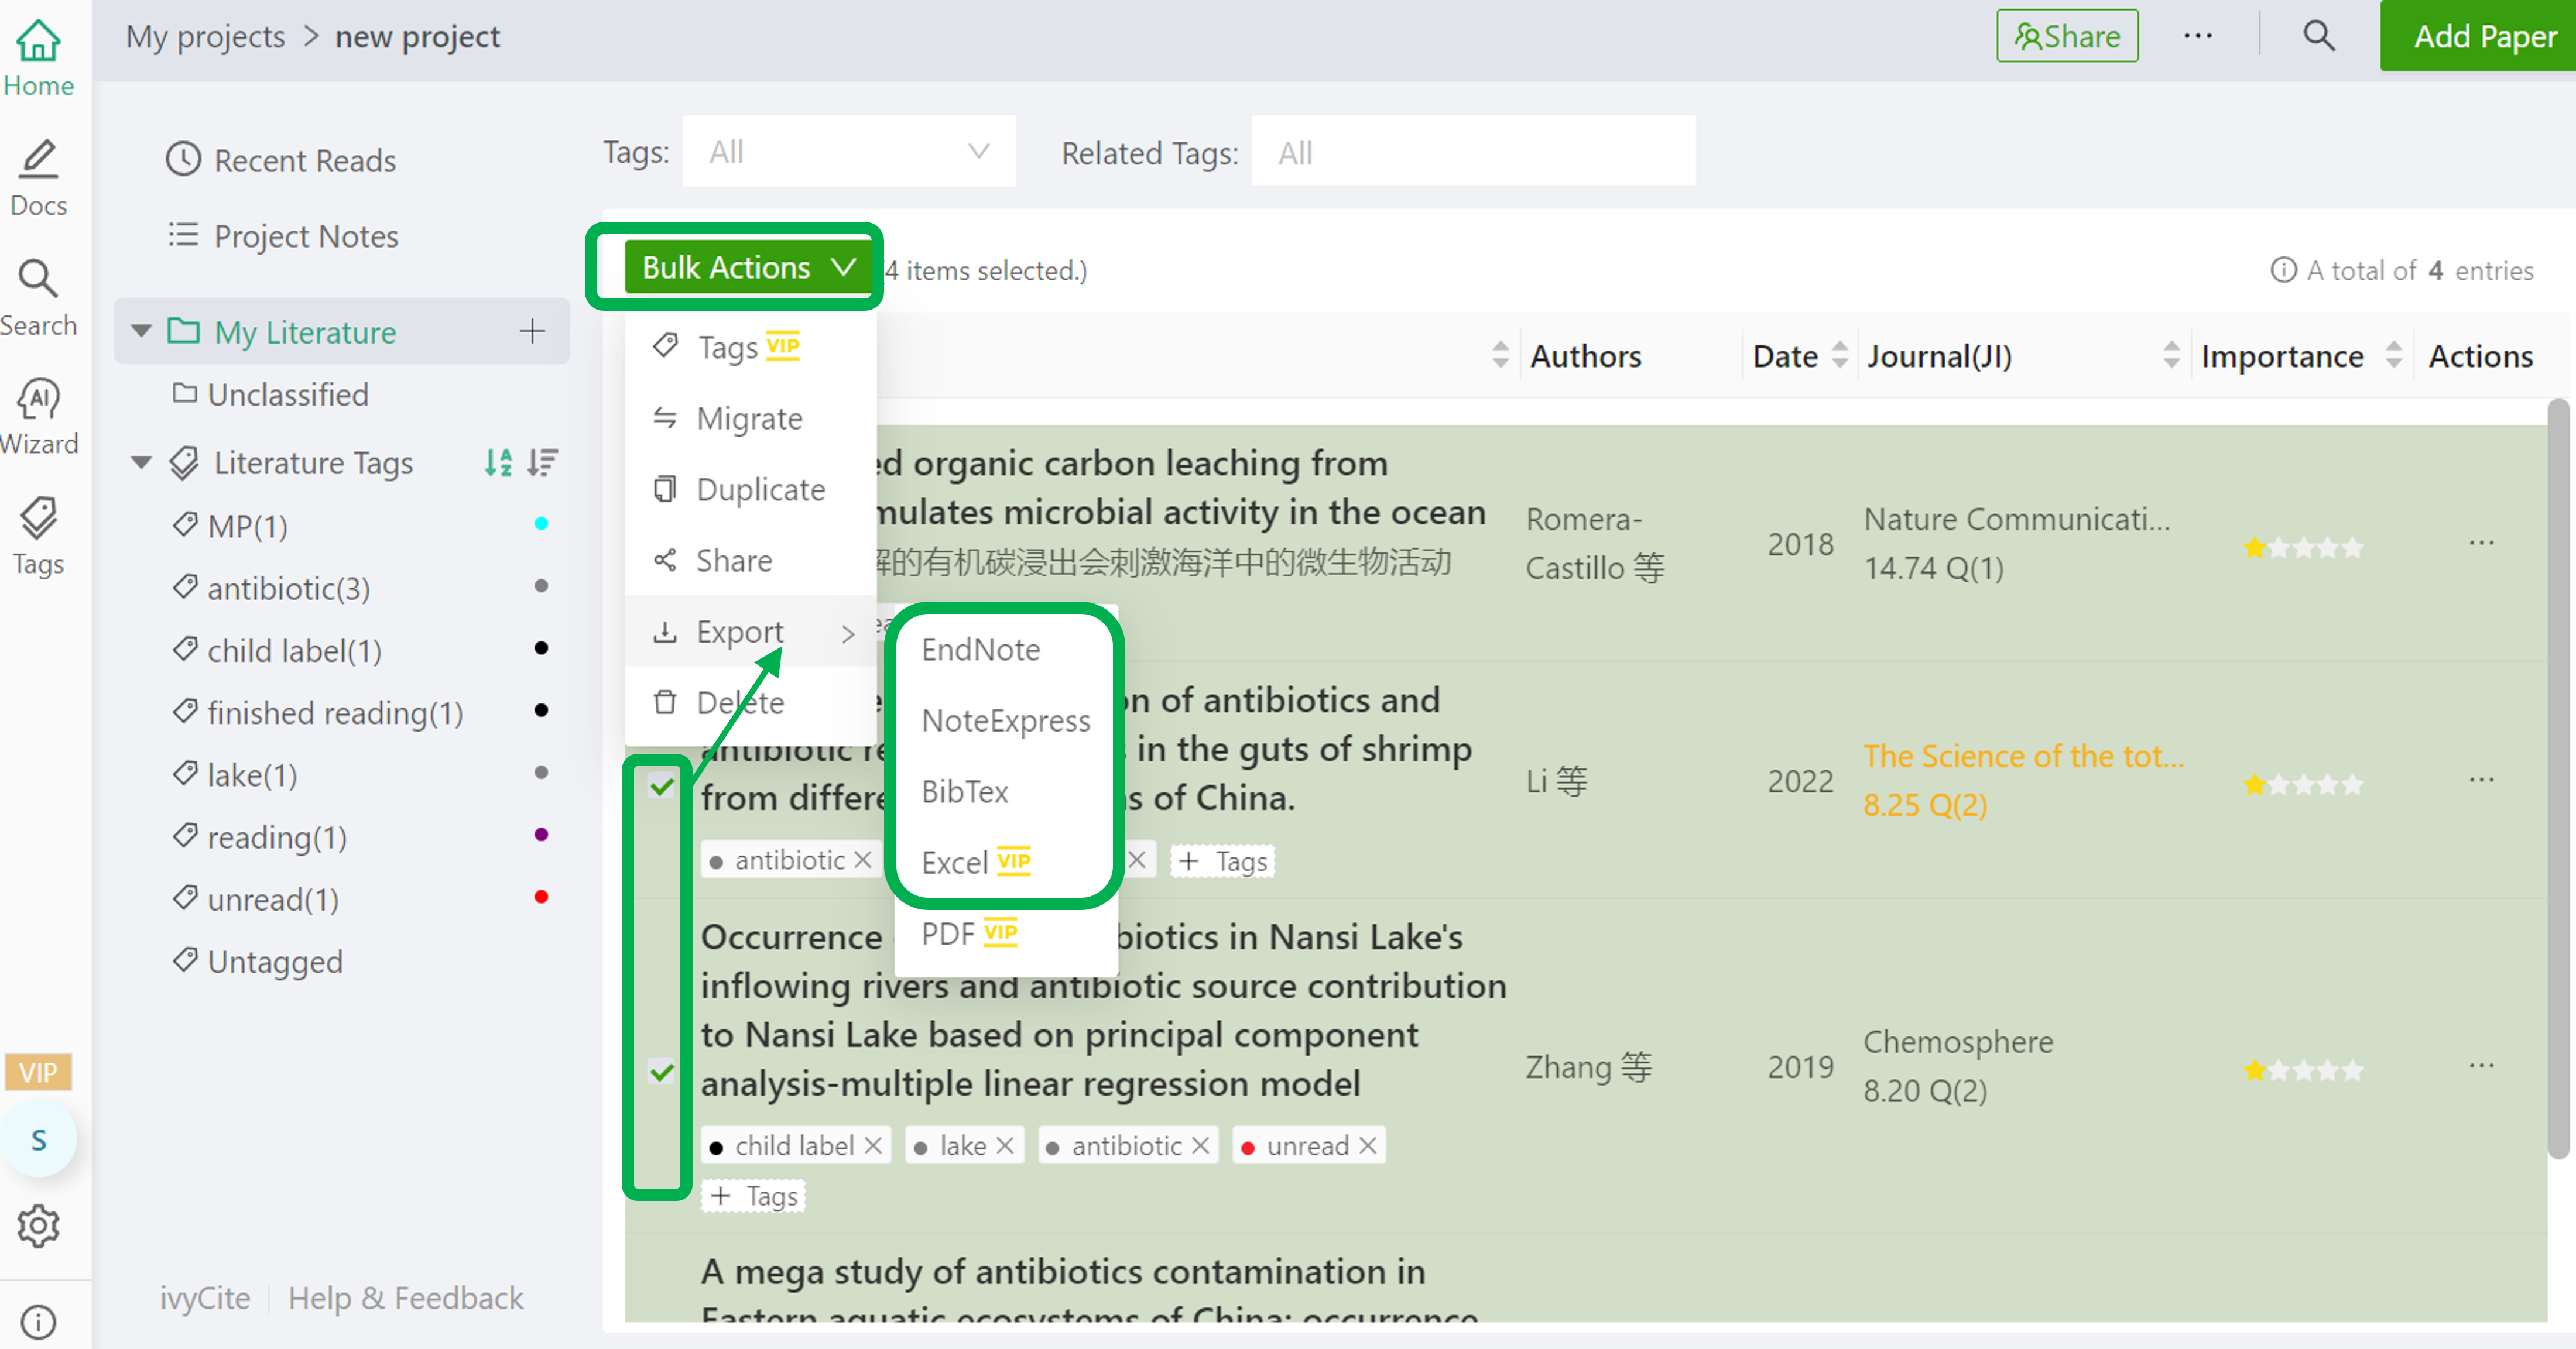Click the vertical scrollbar of paper list
The height and width of the screenshot is (1349, 2576).
(2559, 778)
